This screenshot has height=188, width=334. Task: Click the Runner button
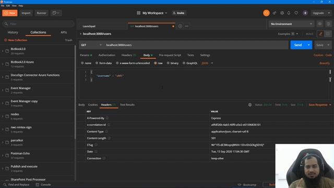[42, 13]
